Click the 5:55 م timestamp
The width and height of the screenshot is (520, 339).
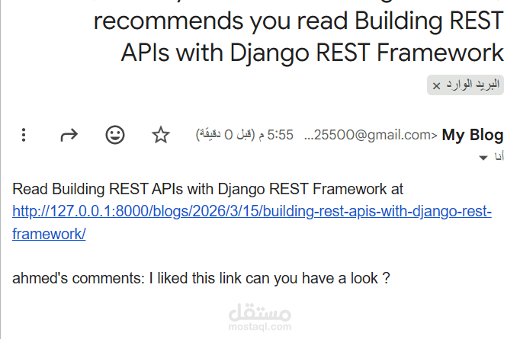(x=276, y=135)
